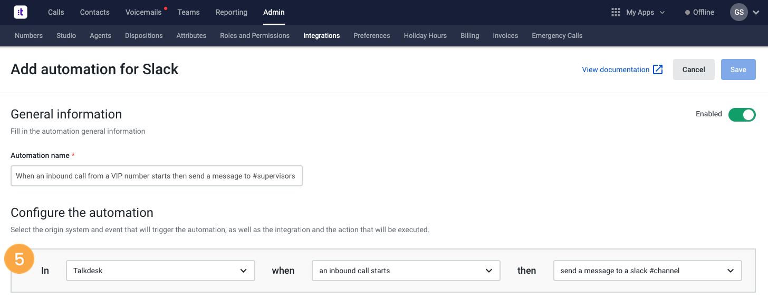
Task: Click into the Automation name field
Action: click(157, 176)
